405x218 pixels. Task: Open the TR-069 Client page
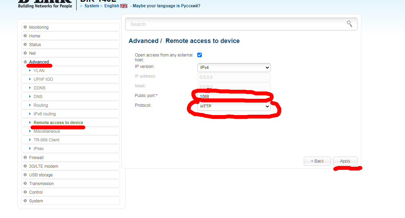(70, 140)
